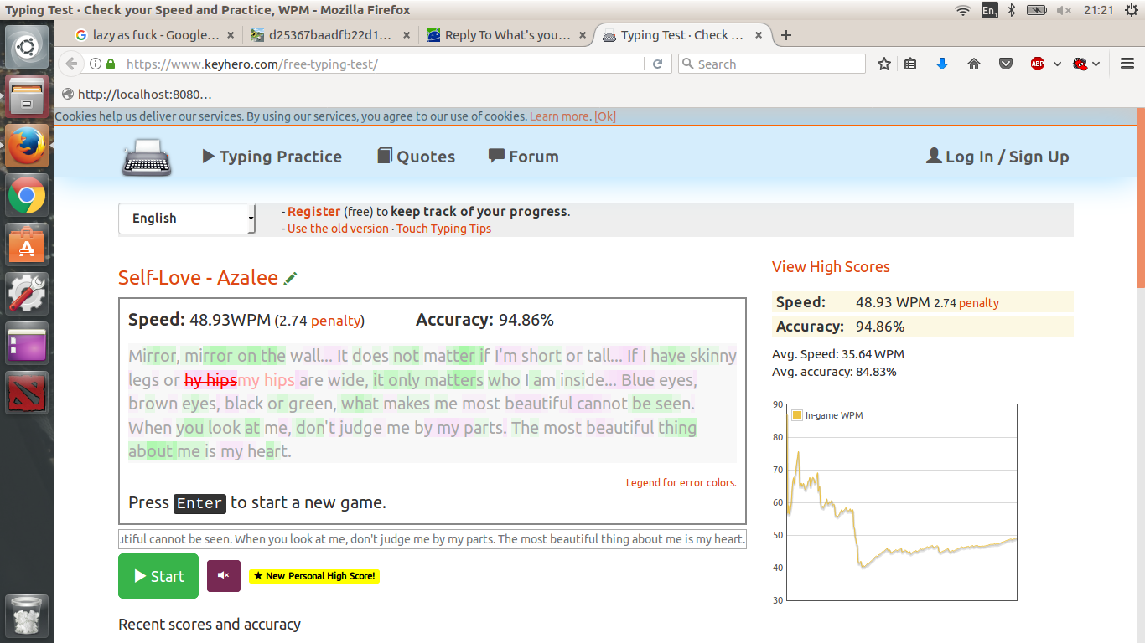This screenshot has height=643, width=1145.
Task: Click the Adblock Plus ABP icon
Action: [1038, 64]
